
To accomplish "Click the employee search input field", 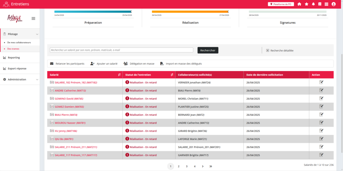I will coord(122,50).
